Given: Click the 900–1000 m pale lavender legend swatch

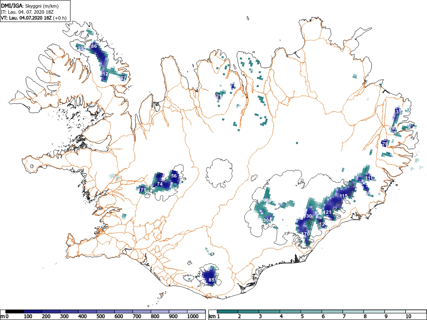Looking at the screenshot, I should 178,311.
